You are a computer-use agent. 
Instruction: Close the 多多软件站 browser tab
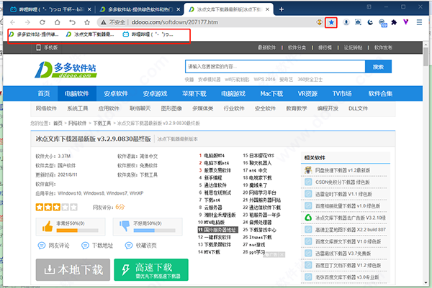tap(179, 9)
